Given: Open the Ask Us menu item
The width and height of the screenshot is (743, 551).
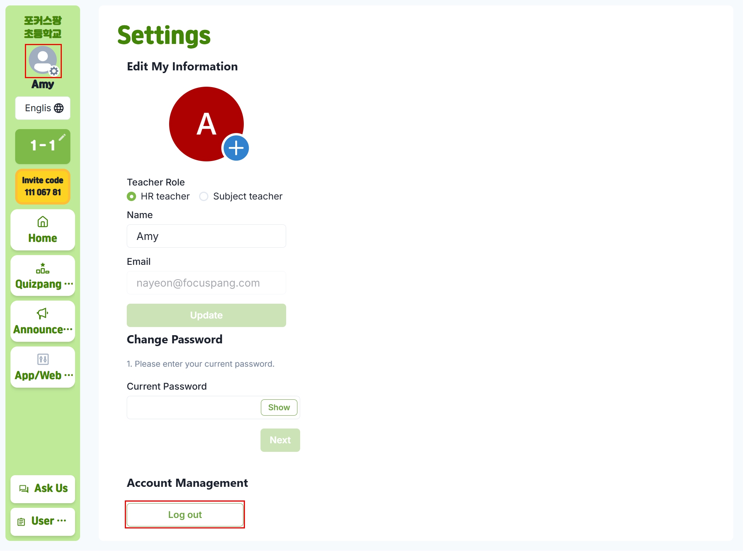Looking at the screenshot, I should [x=43, y=489].
